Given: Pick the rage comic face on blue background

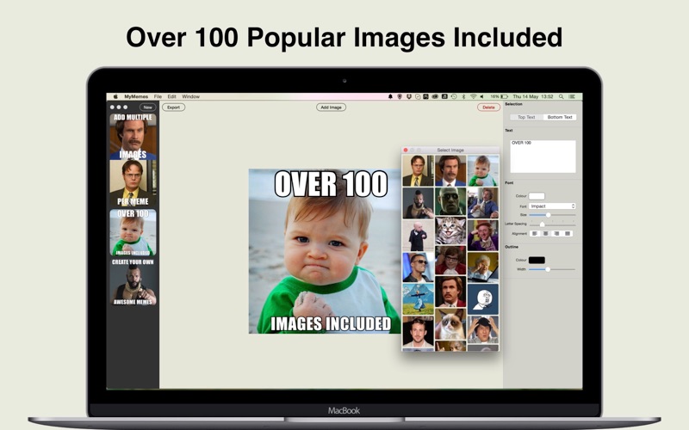Looking at the screenshot, I should (483, 298).
